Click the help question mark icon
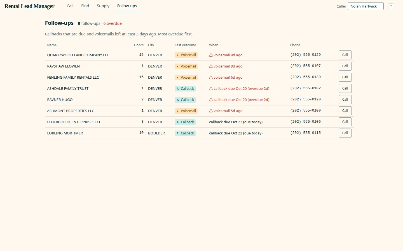 point(391,6)
